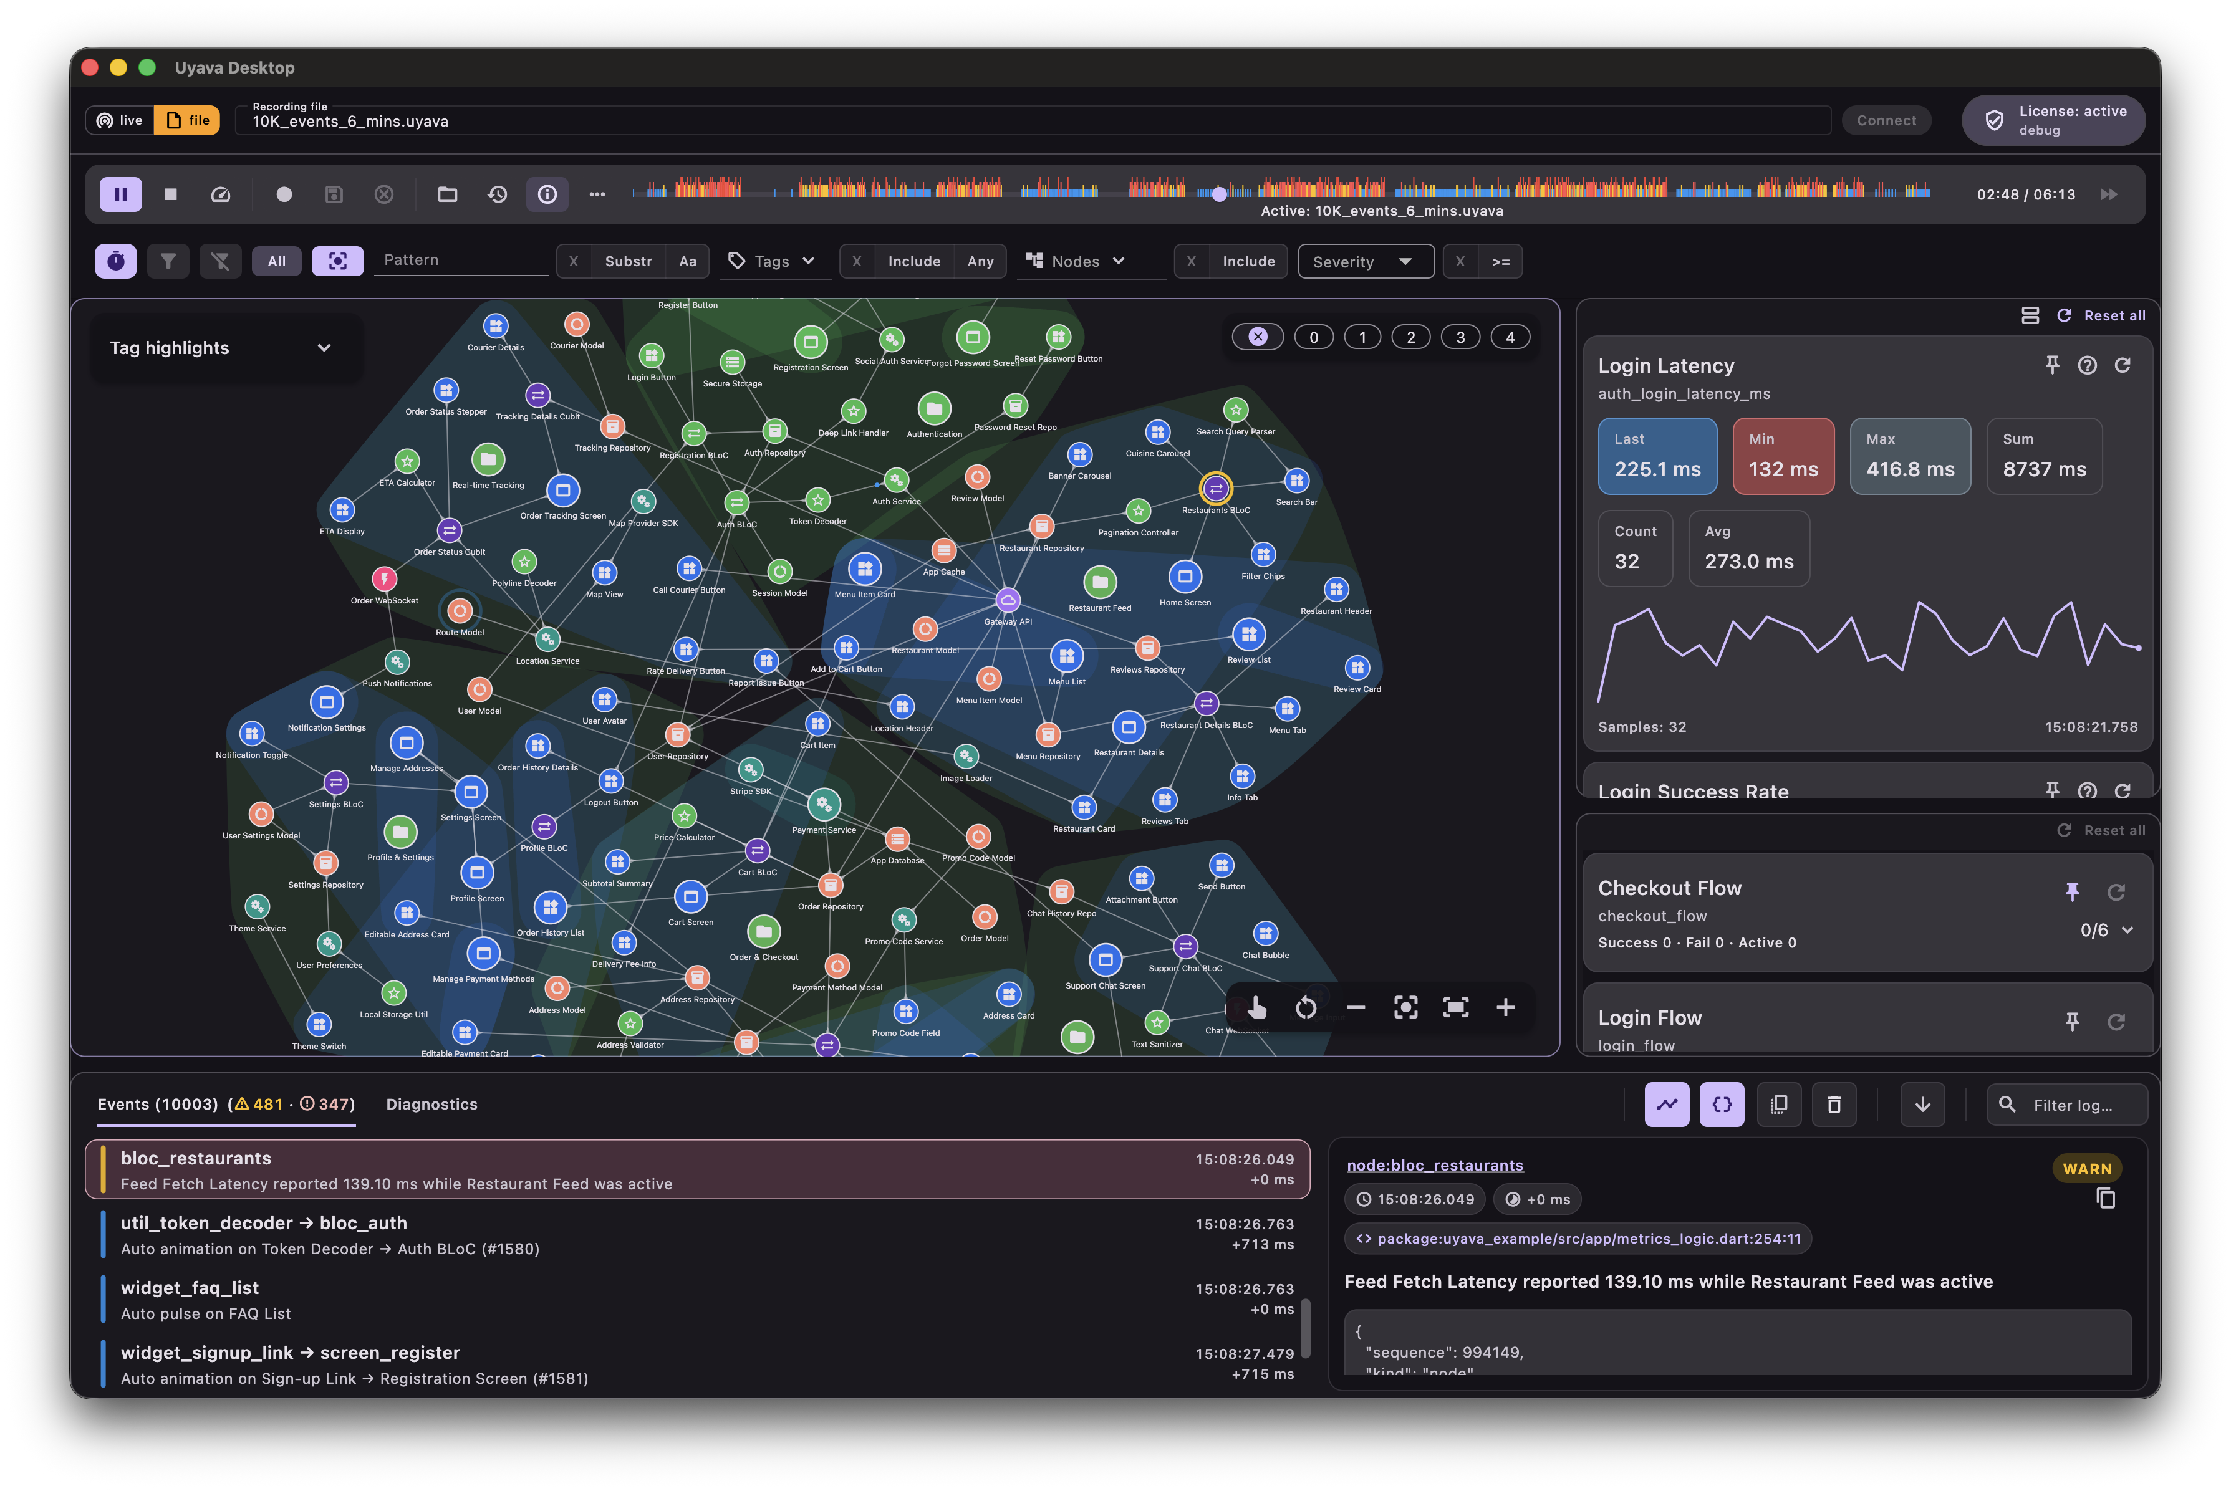Viewport: 2231px width, 1491px height.
Task: Click Reset all for the metrics panel
Action: [x=2103, y=315]
